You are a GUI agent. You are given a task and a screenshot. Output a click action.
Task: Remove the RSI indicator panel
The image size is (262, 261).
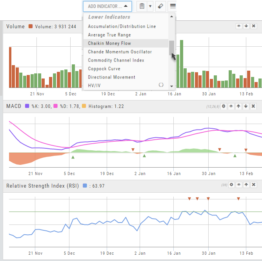pos(253,184)
